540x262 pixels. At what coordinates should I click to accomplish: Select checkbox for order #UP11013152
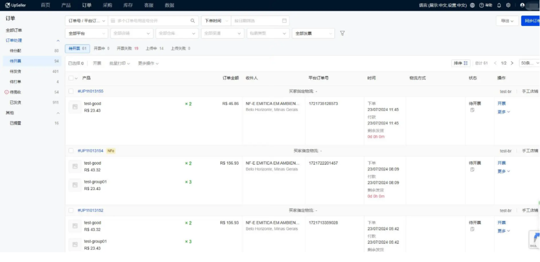click(71, 210)
